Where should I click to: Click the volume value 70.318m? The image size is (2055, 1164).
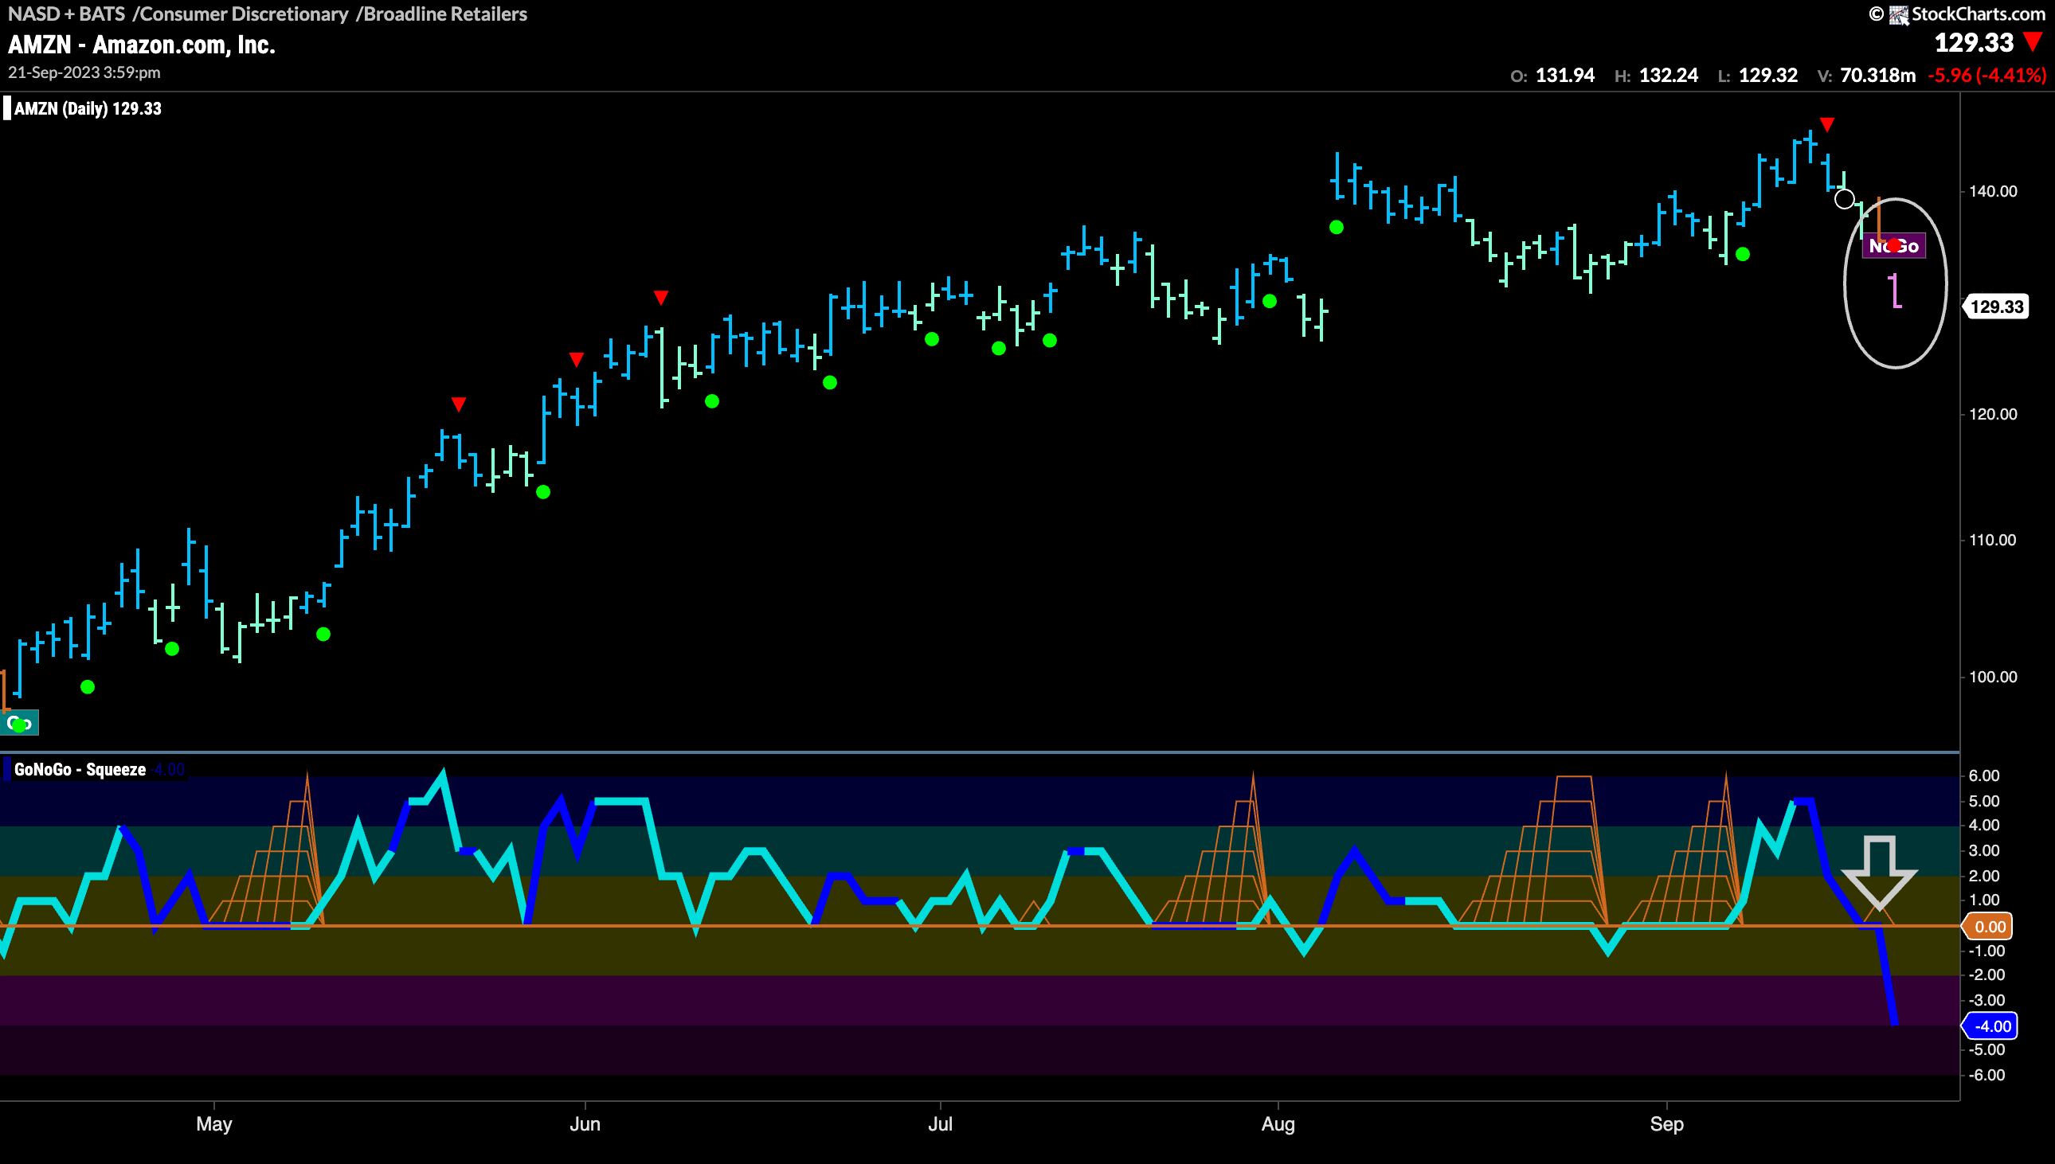click(1877, 75)
